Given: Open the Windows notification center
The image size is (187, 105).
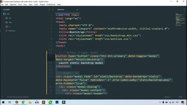Looking at the screenshot, I should point(183,102).
